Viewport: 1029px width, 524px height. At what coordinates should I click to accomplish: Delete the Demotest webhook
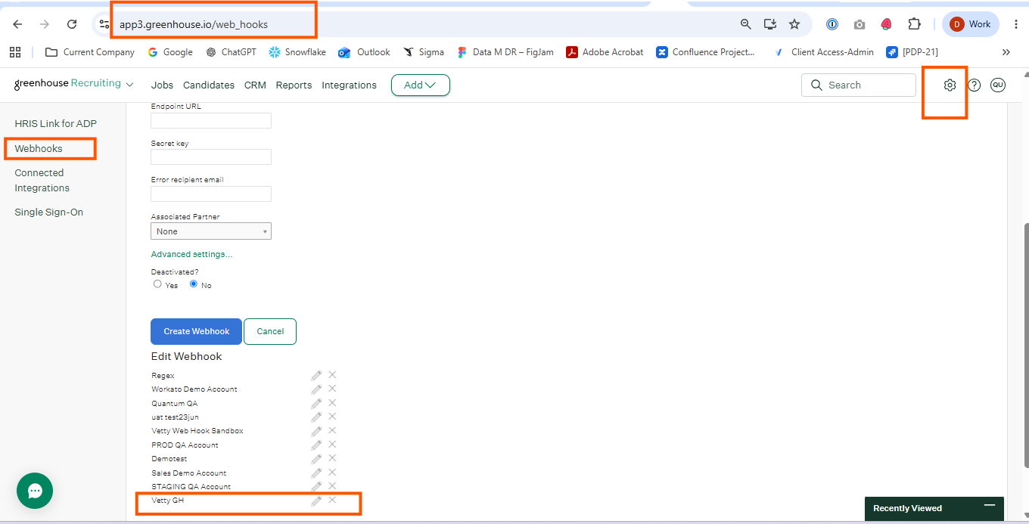[332, 458]
